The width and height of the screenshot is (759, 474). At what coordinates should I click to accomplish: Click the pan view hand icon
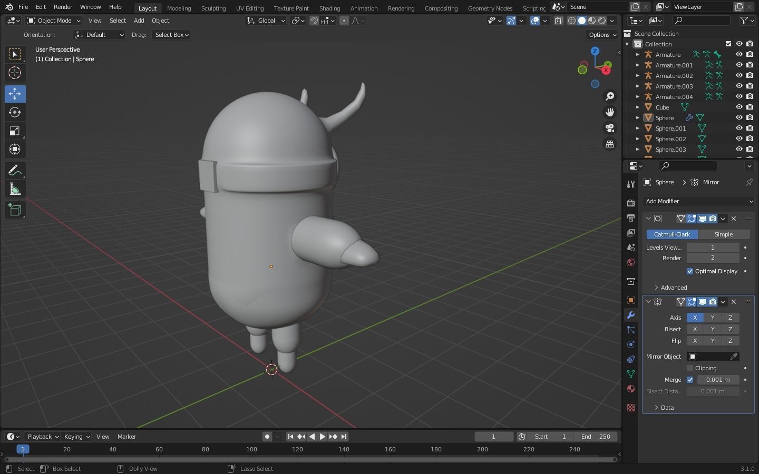(610, 112)
